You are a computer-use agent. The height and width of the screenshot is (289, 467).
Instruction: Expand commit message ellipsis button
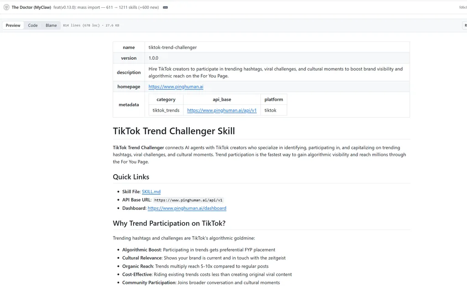point(165,7)
